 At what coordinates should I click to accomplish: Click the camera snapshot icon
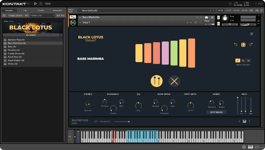(x=207, y=17)
